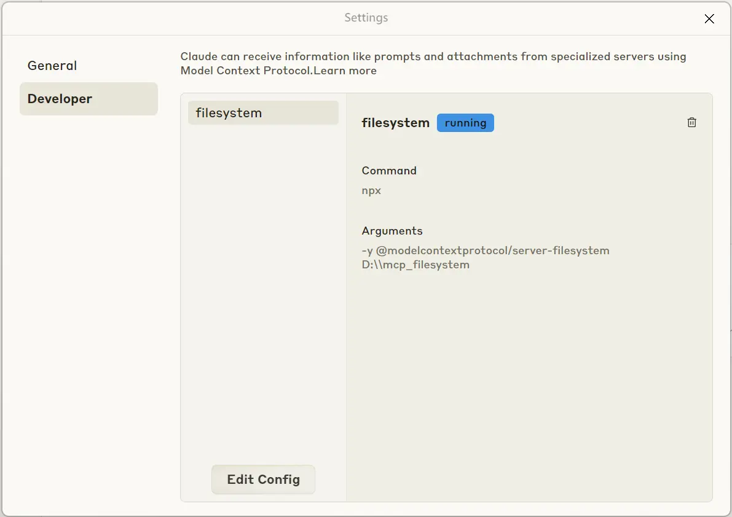Click the Model Context Protocol description text

(246, 71)
